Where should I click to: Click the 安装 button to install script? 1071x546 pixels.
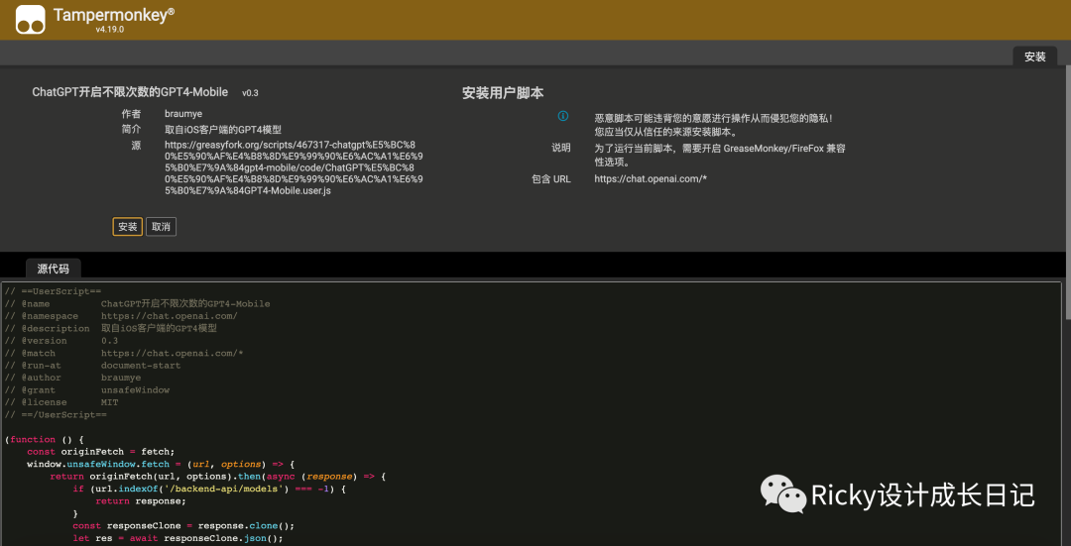(128, 227)
